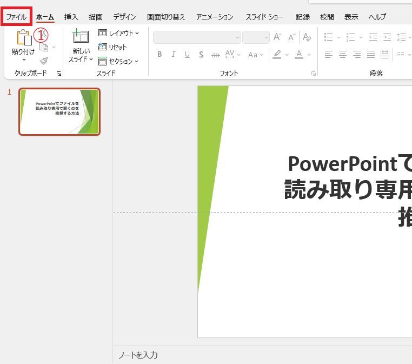Increase the list indent level

coord(387,37)
